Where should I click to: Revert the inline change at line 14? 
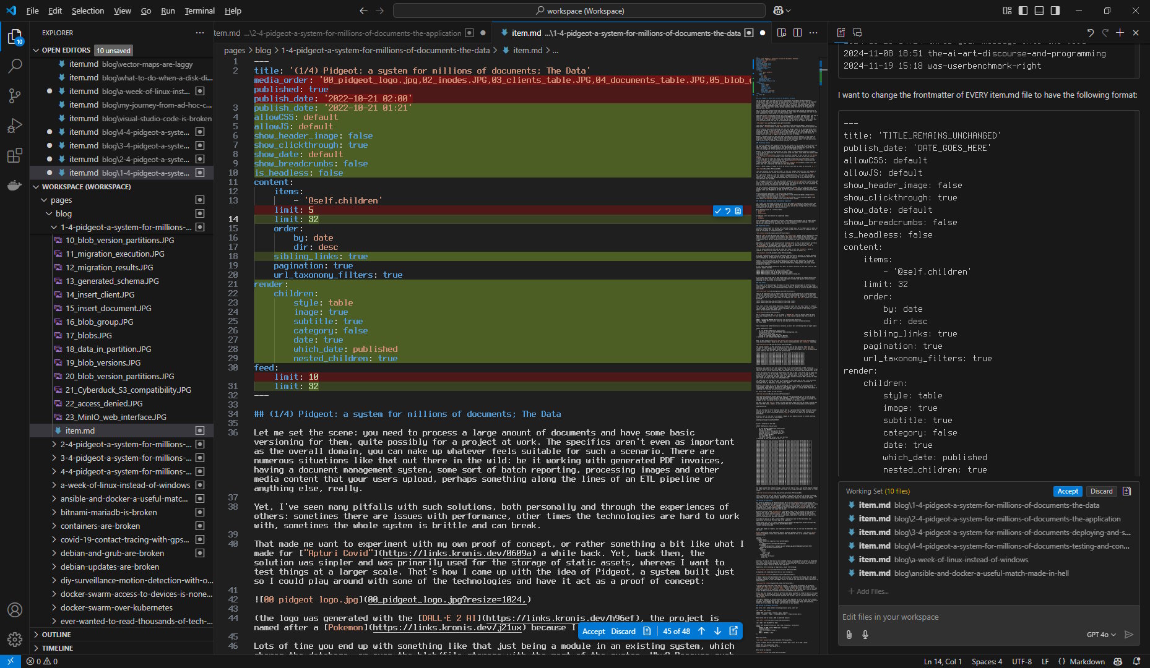pos(728,211)
